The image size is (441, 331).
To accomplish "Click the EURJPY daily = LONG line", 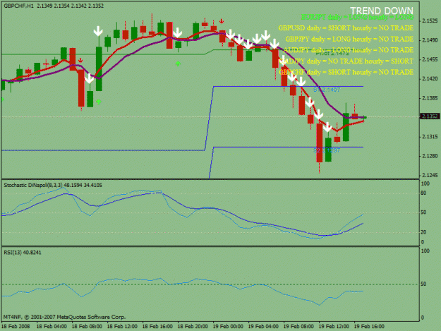I will [357, 17].
